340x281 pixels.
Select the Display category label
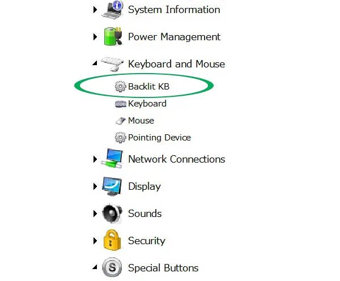pos(144,186)
